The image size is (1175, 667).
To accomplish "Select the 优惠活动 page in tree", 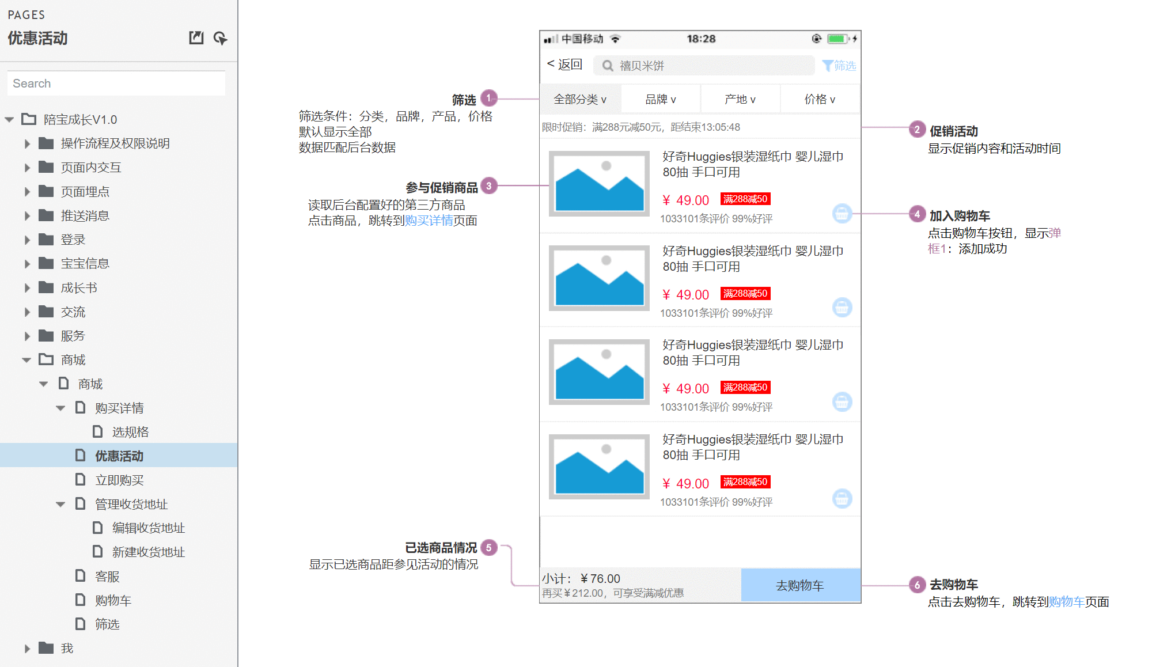I will (119, 456).
